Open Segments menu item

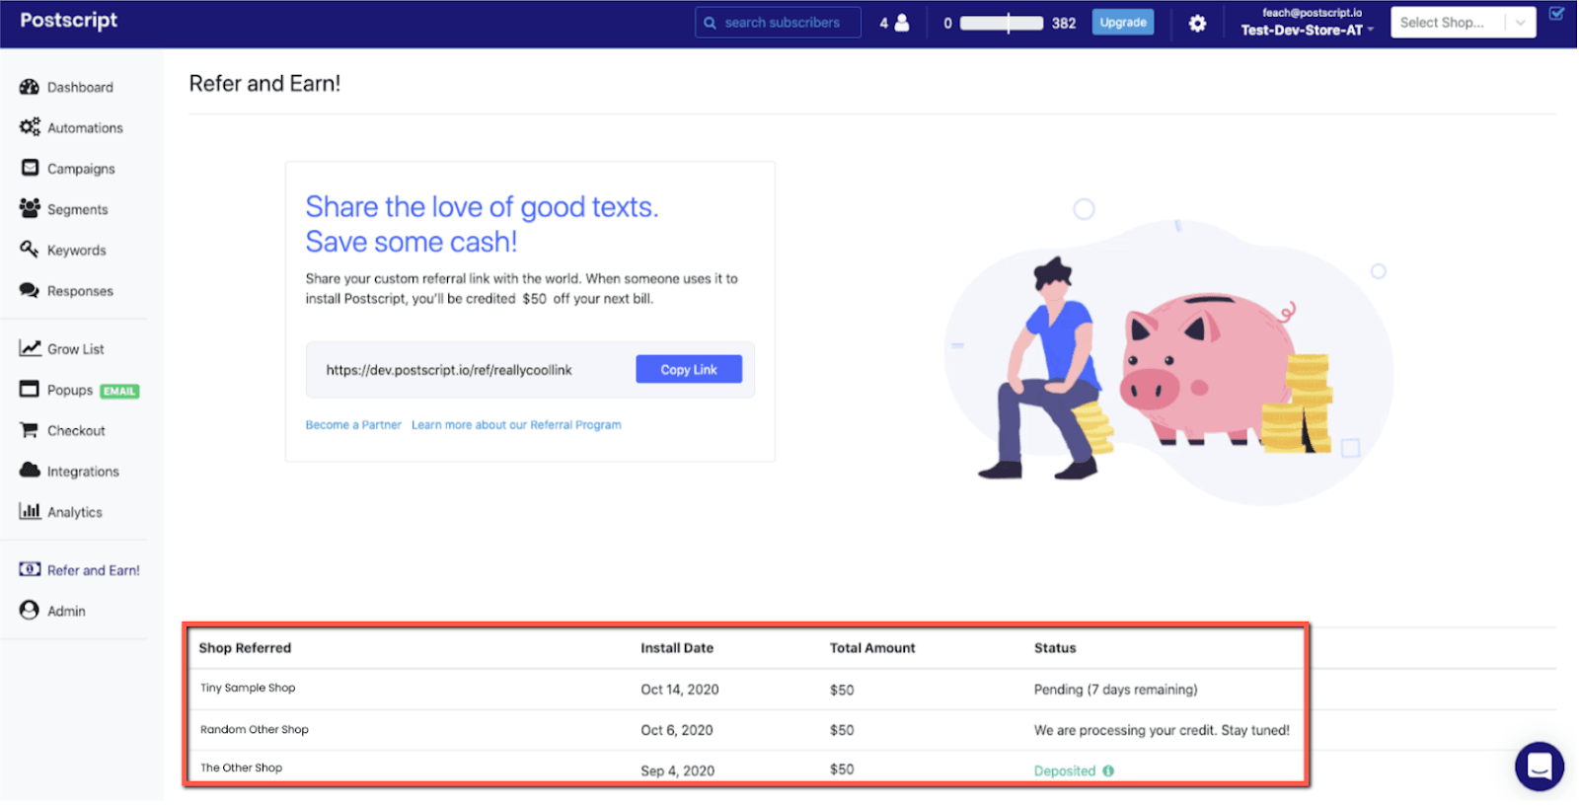point(77,209)
